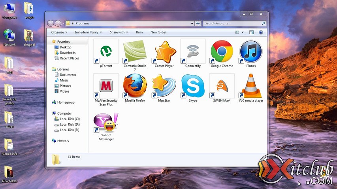The height and width of the screenshot is (189, 337).
Task: Click the tags folder on desktop
Action: pyautogui.click(x=9, y=65)
